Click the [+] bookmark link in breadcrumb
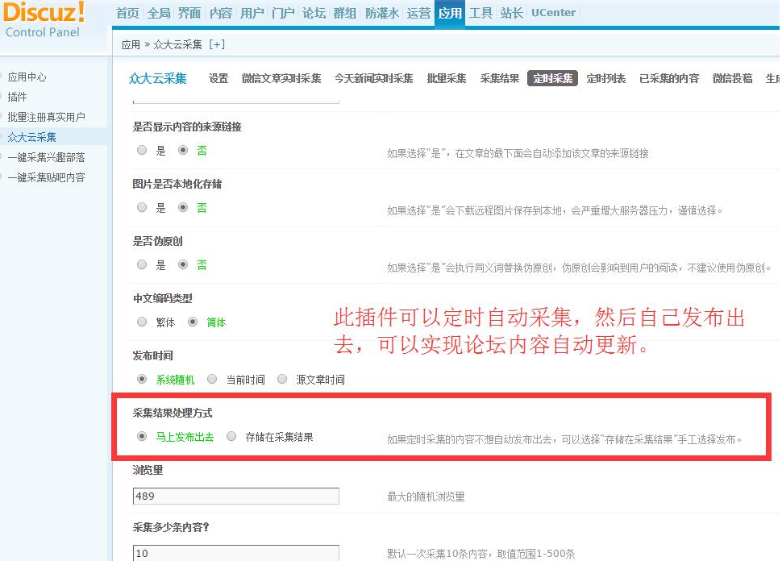Image resolution: width=782 pixels, height=561 pixels. tap(217, 44)
